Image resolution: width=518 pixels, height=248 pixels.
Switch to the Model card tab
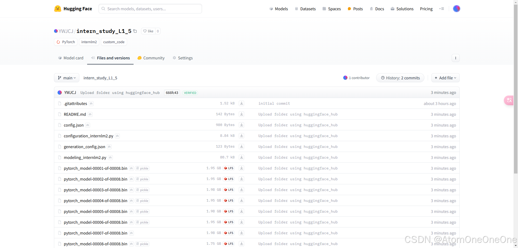pos(71,58)
